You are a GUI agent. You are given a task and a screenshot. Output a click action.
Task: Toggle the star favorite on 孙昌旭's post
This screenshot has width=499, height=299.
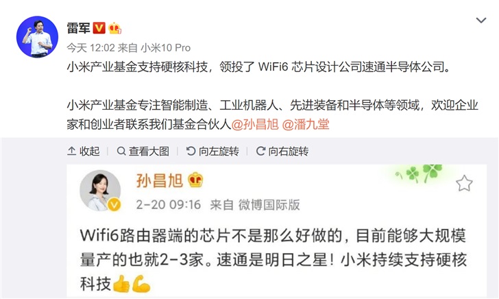tap(464, 183)
